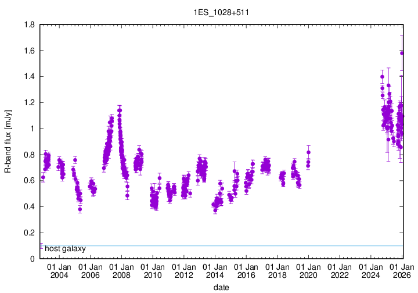Click the plot title 1ES_1028+511

coord(222,14)
